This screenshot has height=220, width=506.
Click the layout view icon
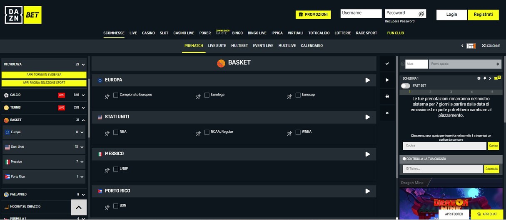(x=471, y=46)
